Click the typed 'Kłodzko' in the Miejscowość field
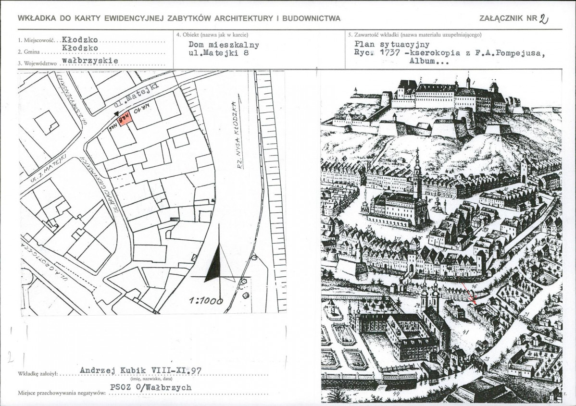Viewport: 576px width, 406px height. (80, 39)
